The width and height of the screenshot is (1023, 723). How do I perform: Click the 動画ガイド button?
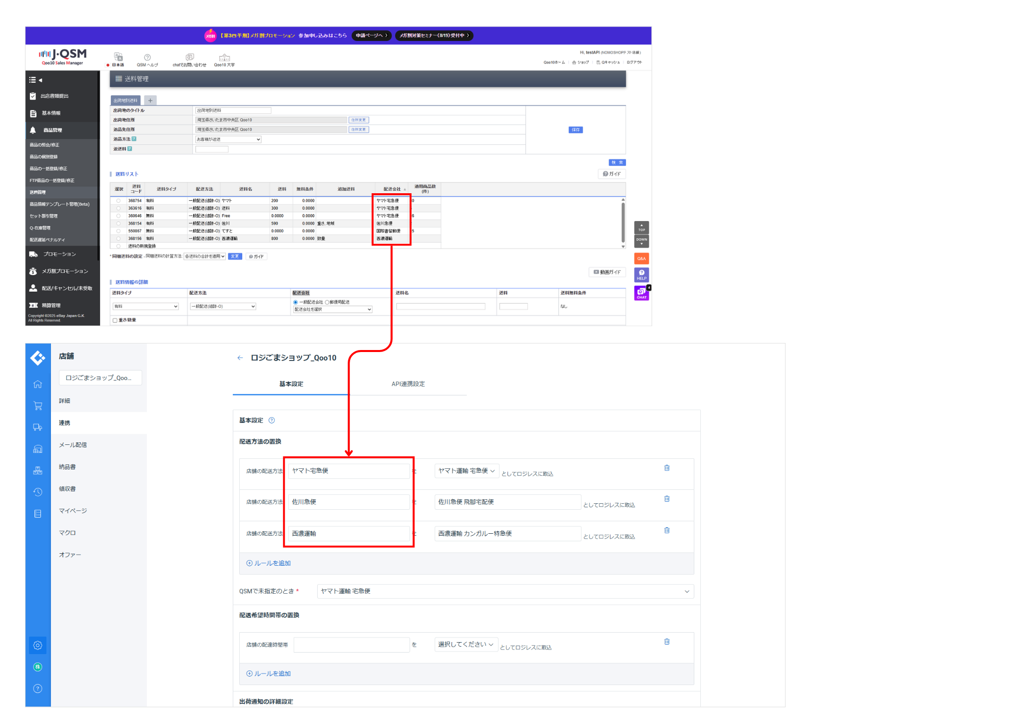pos(607,272)
